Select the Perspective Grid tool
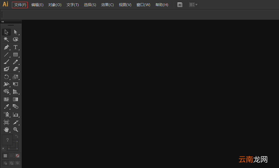279x168 pixels. click(x=16, y=91)
